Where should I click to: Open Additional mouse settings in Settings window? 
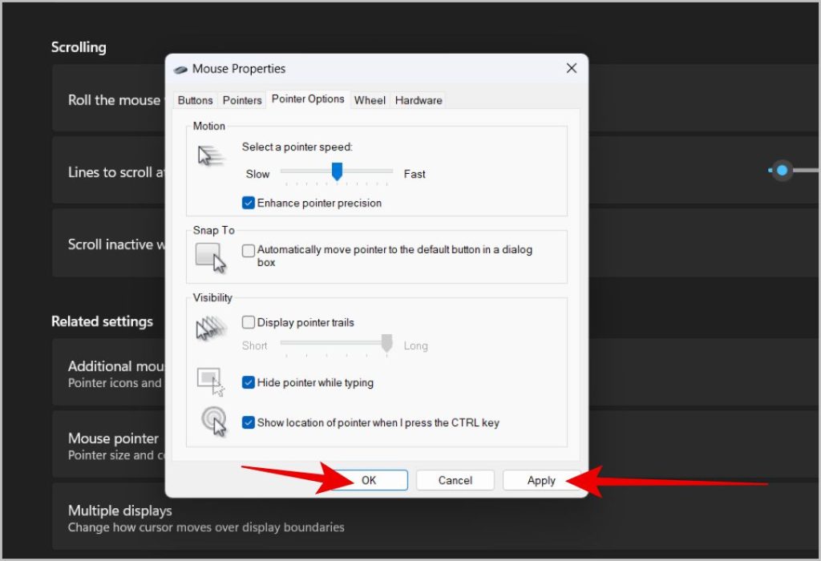(x=434, y=372)
